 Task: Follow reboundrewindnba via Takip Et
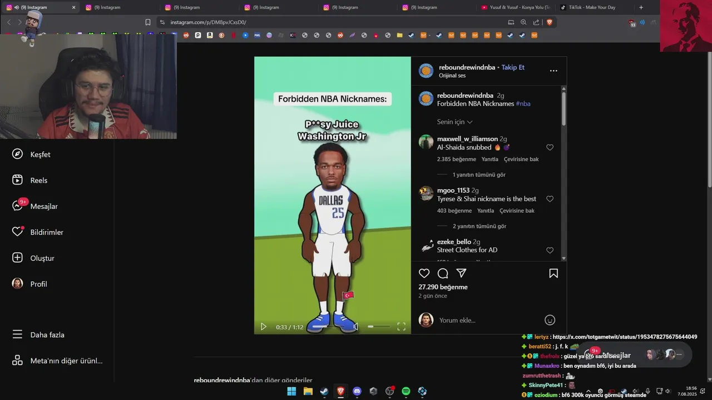[x=513, y=67]
